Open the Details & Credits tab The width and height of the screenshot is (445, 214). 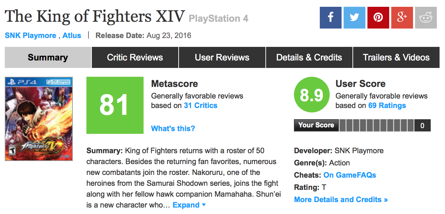coord(309,57)
